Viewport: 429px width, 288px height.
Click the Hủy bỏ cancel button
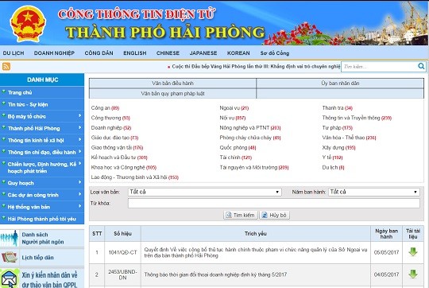click(x=274, y=215)
